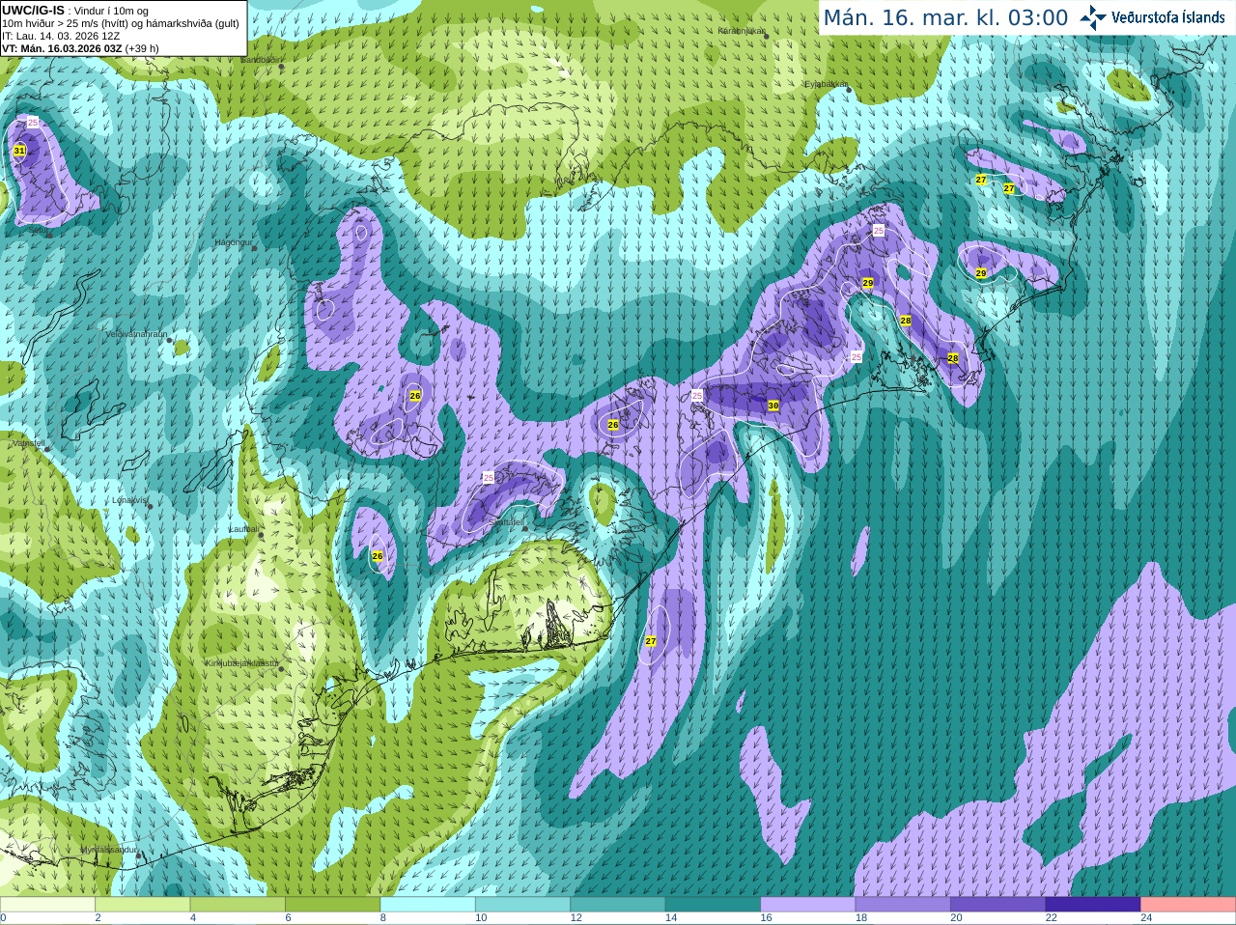Select the 22–24 m/s legend swatch
The height and width of the screenshot is (925, 1236).
point(1093,905)
